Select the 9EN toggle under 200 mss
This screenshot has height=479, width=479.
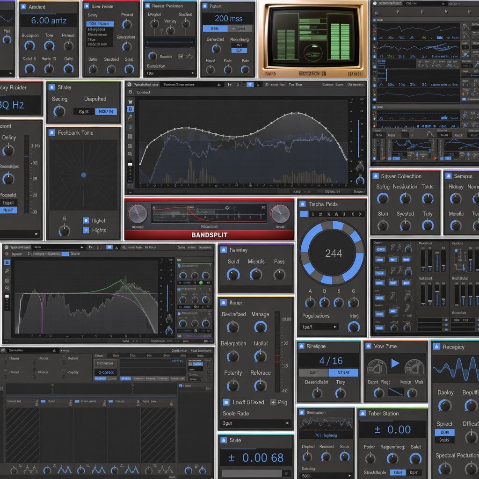pyautogui.click(x=215, y=29)
